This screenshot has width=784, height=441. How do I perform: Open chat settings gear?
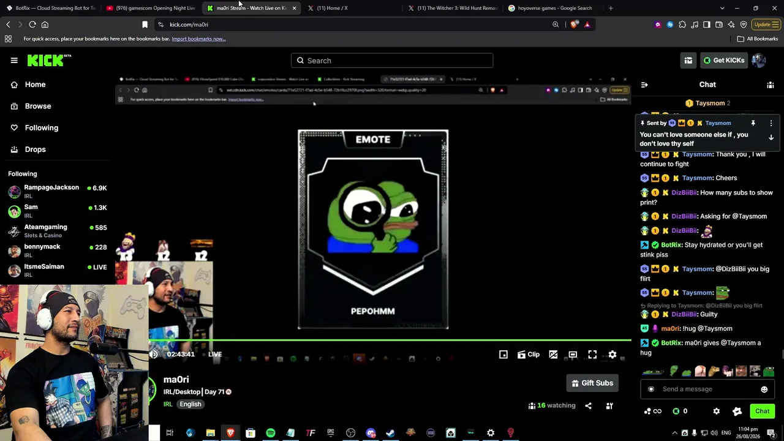pos(717,411)
